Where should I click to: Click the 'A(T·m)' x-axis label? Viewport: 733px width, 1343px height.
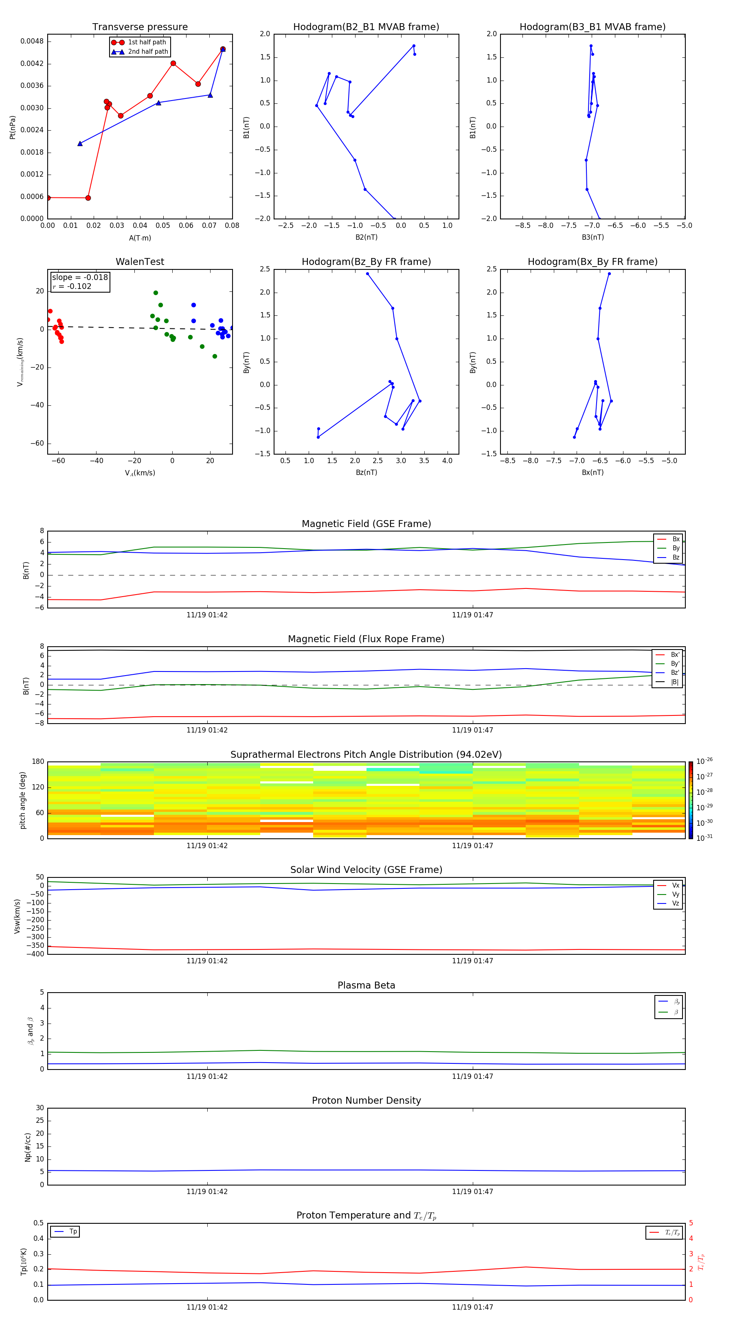click(x=140, y=238)
